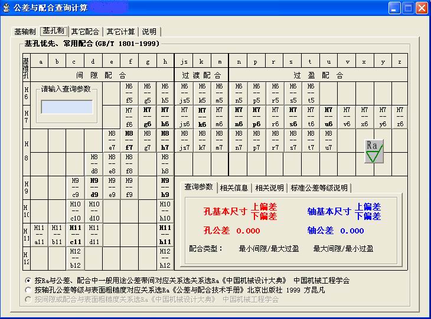The height and width of the screenshot is (319, 431).
Task: Select the bold H8/h7 fit button
Action: click(x=165, y=140)
